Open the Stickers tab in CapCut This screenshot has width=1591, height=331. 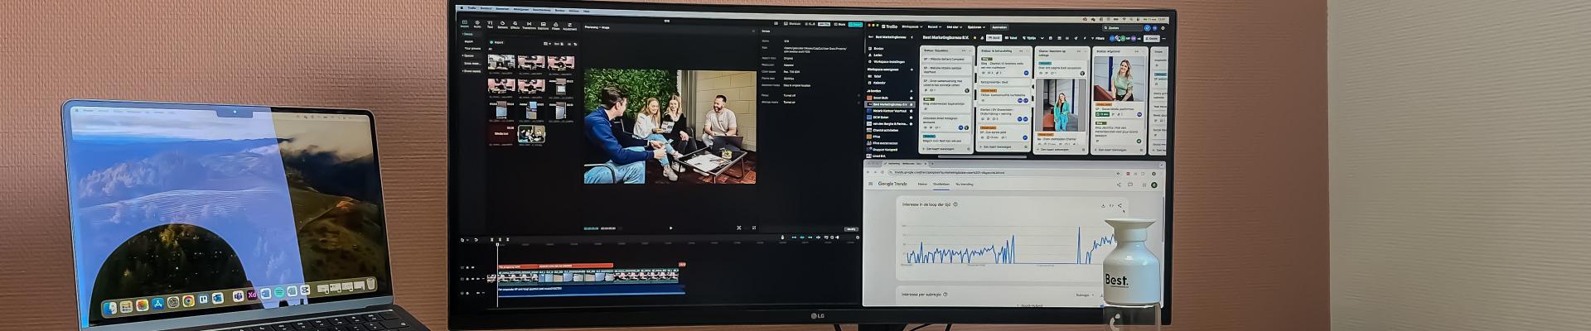pos(502,25)
